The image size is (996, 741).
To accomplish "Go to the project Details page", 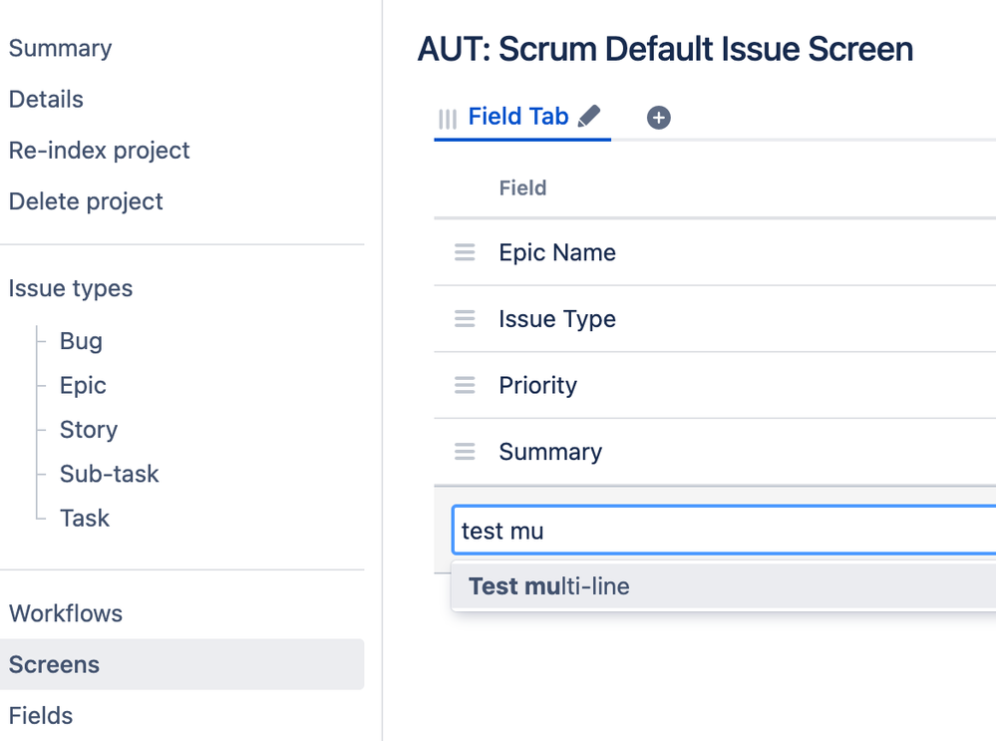I will (46, 99).
